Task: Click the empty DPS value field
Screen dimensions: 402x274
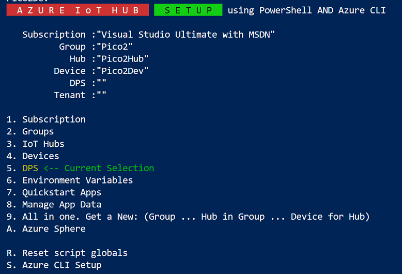Action: click(x=101, y=83)
